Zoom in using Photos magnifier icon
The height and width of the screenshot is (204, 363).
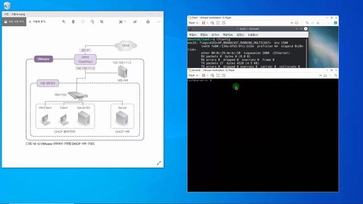[x=64, y=22]
